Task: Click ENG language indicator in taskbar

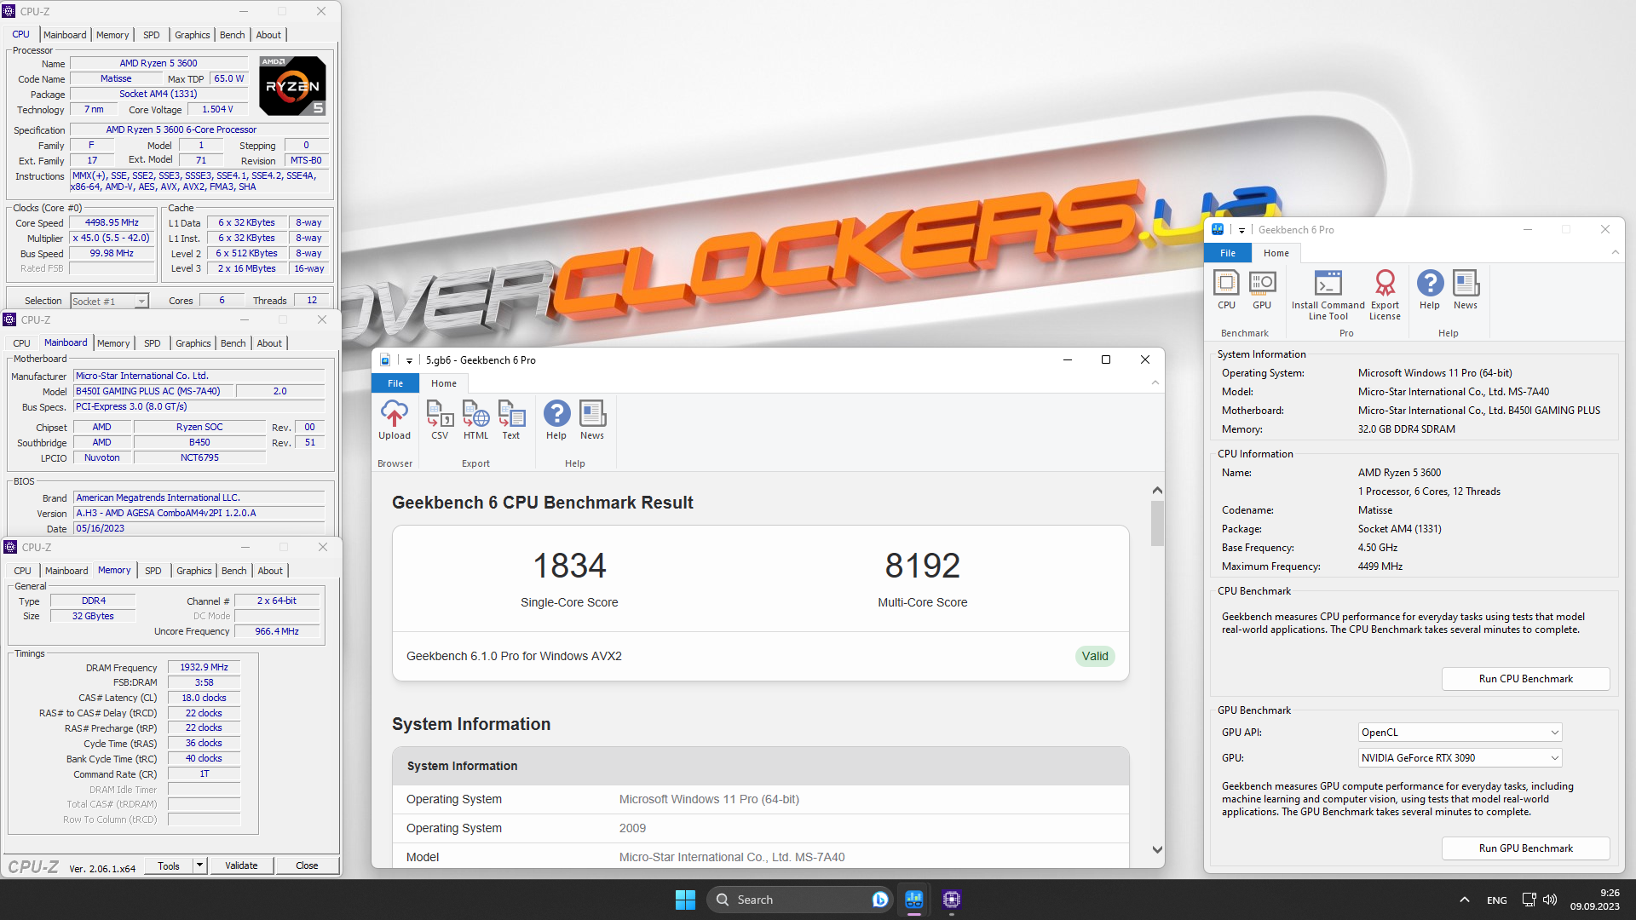Action: (x=1496, y=900)
